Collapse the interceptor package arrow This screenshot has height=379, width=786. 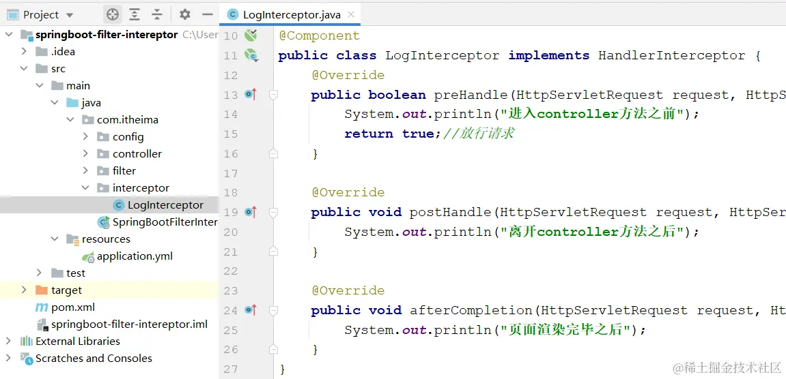86,187
